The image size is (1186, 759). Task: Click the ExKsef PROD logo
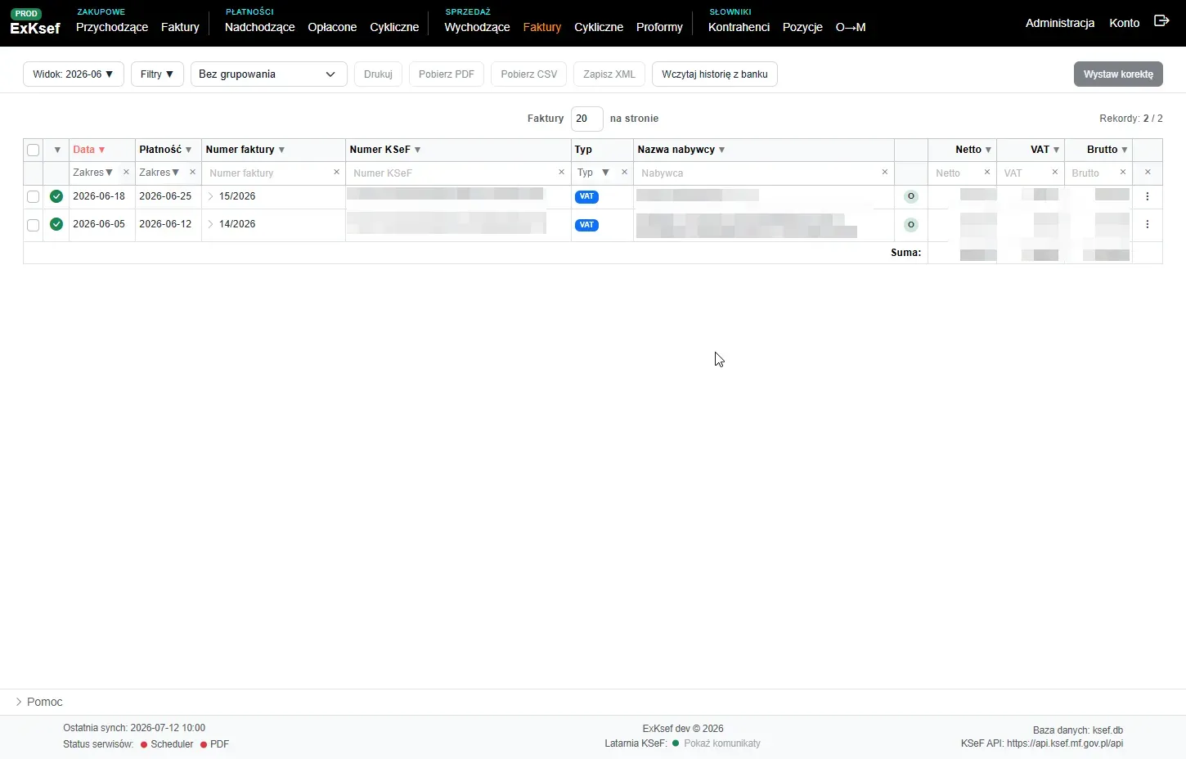pos(35,23)
